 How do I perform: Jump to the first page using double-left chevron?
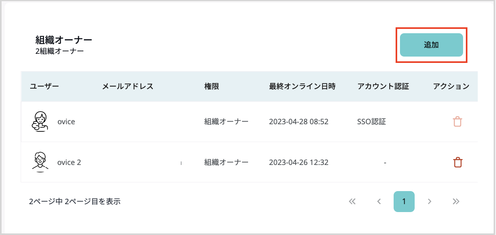click(352, 201)
